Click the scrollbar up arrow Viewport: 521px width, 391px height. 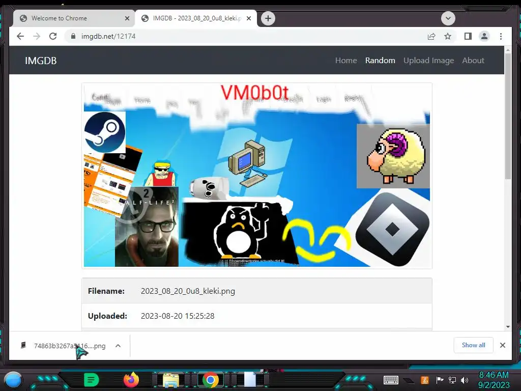tap(508, 50)
